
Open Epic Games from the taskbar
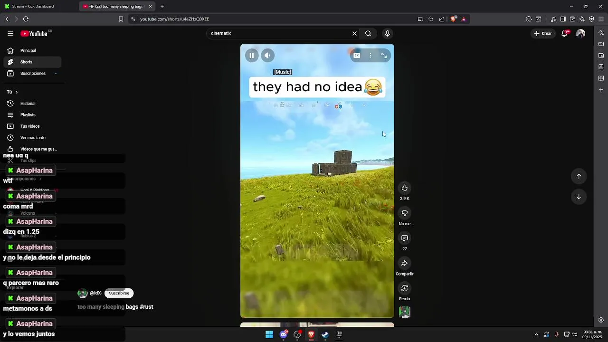(x=339, y=334)
